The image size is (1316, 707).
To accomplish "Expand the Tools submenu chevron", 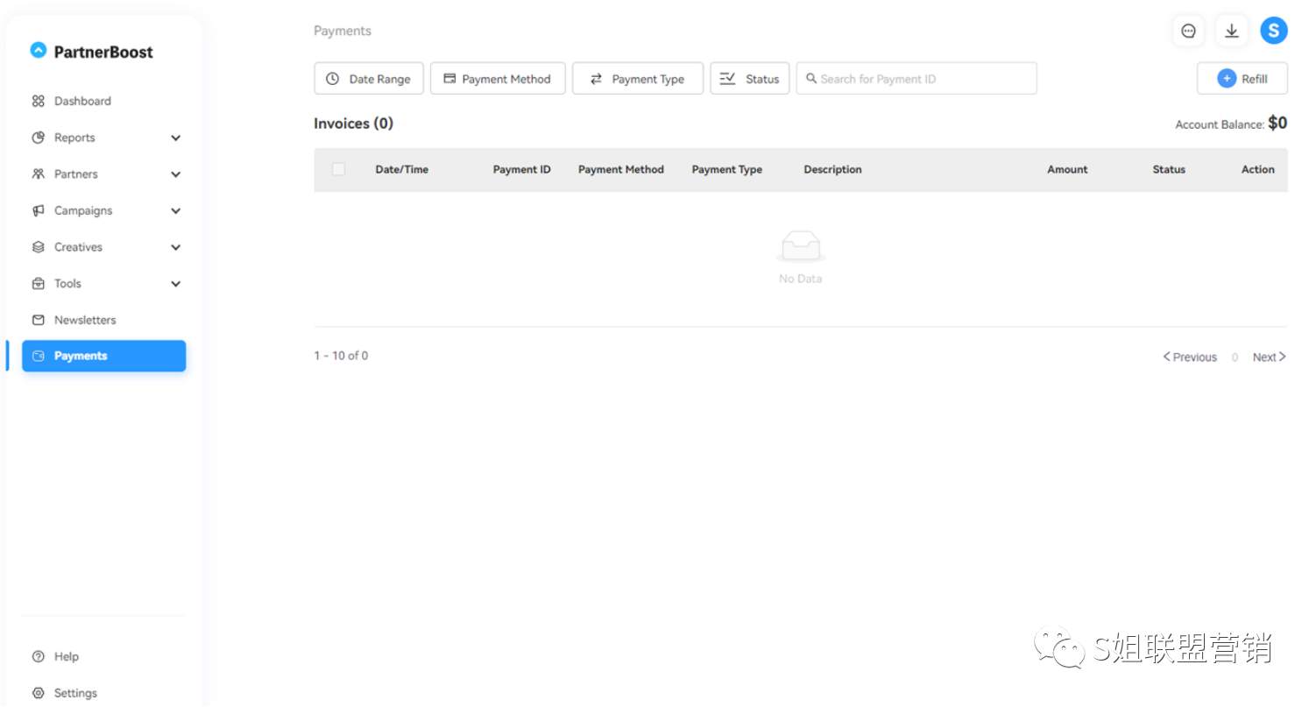I will click(x=176, y=284).
